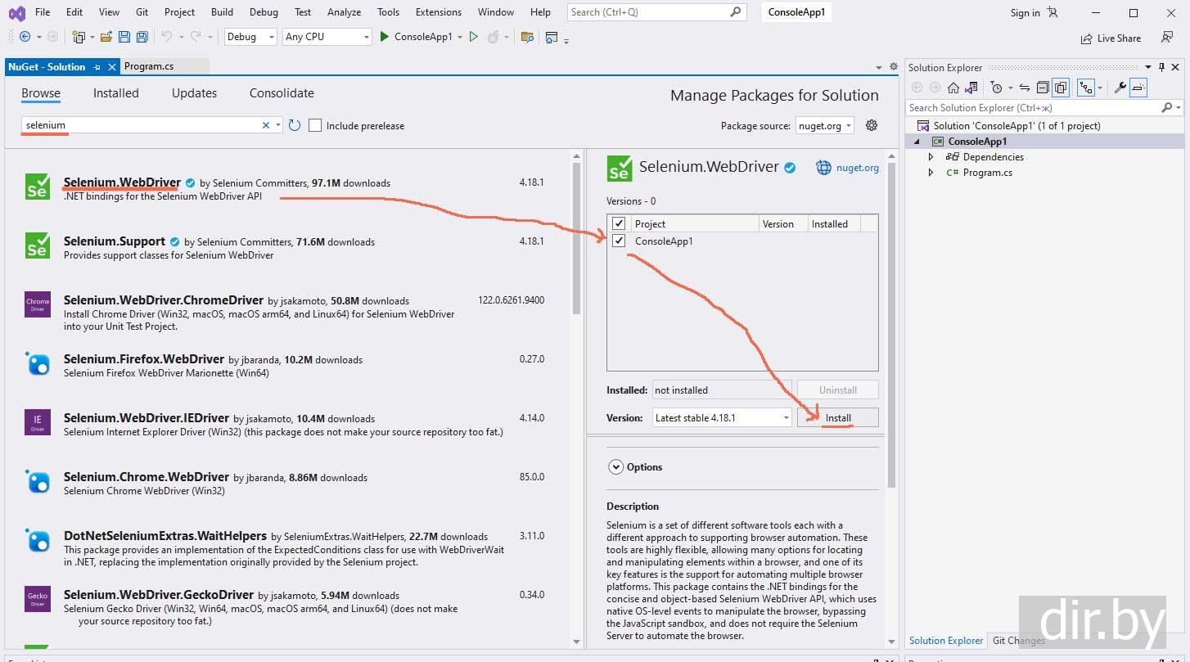Click the Install button
1190x662 pixels.
(x=837, y=417)
